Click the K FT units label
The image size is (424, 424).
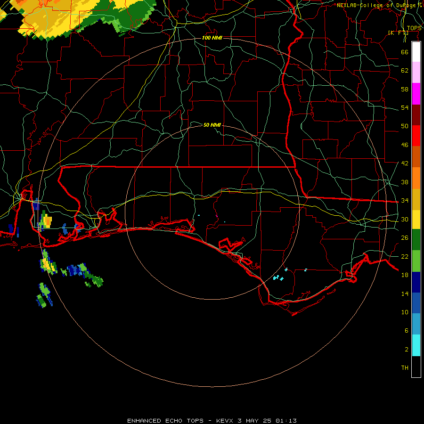coord(398,33)
